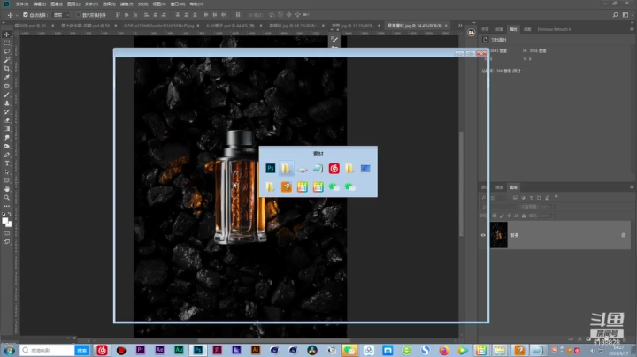637x357 pixels.
Task: Click the taskbar search input field
Action: pyautogui.click(x=47, y=350)
